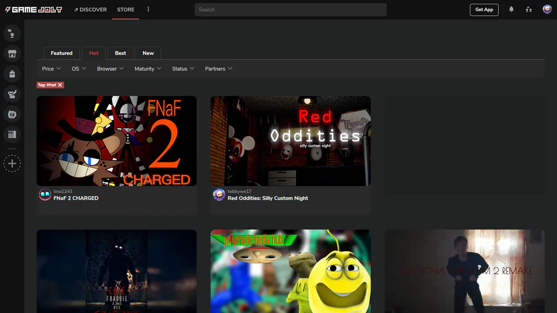Select the Hot tab

(94, 53)
